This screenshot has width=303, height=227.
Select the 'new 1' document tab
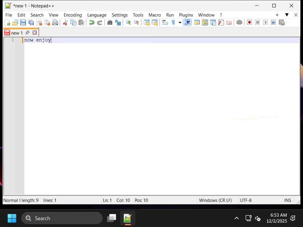click(x=17, y=33)
